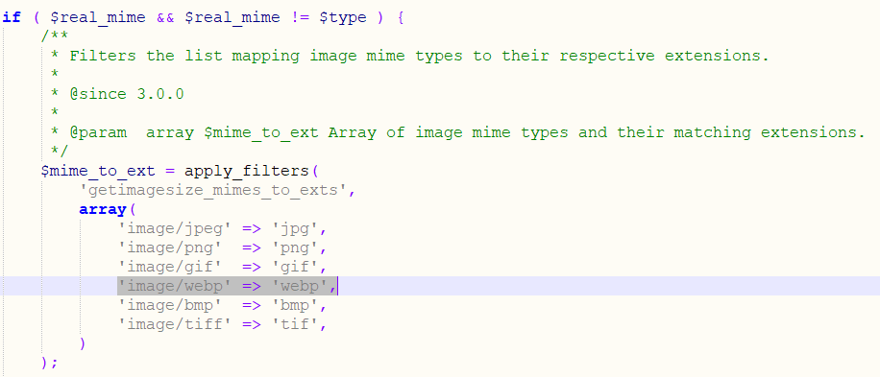Click the closing parenthesis with semicolon
Image resolution: width=880 pixels, height=377 pixels.
tap(49, 363)
